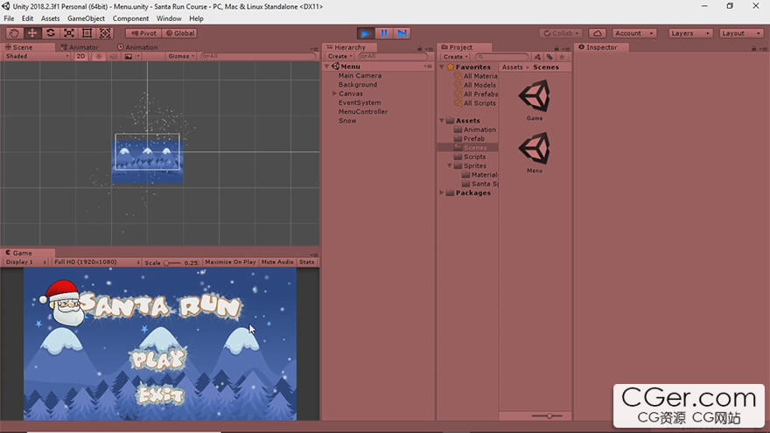This screenshot has height=433, width=770.
Task: Open the File menu
Action: point(9,18)
